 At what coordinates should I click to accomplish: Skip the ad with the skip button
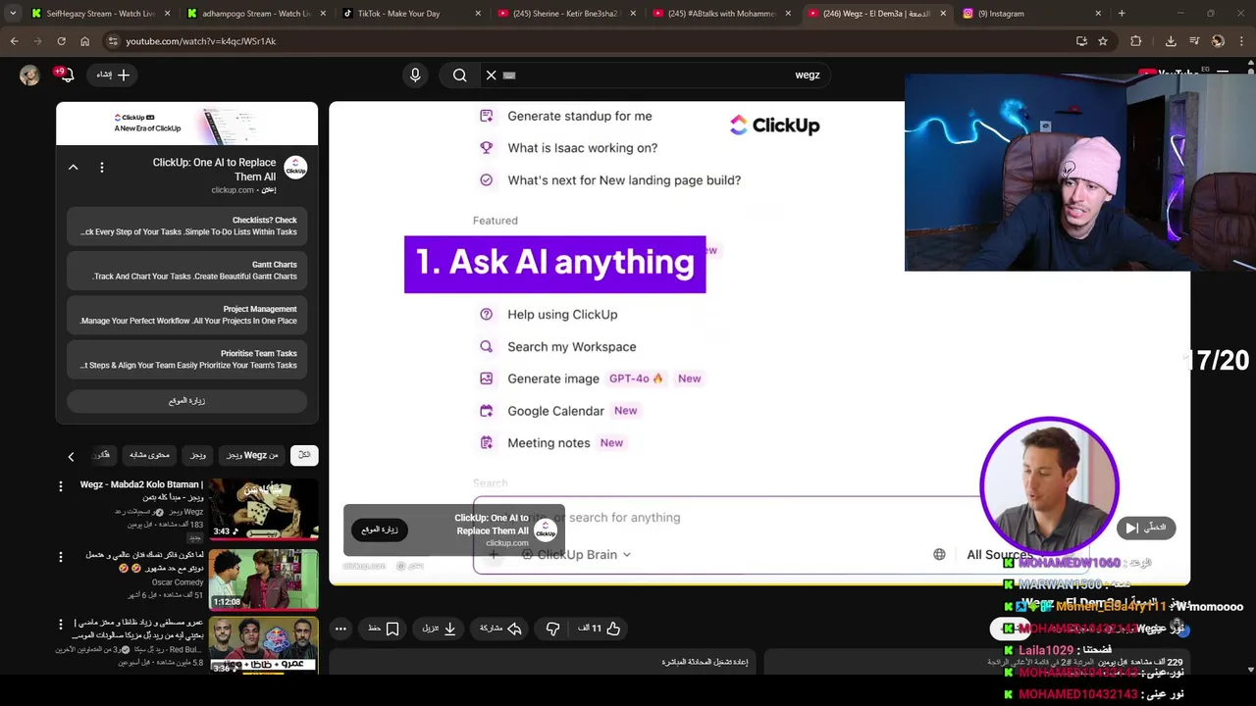pyautogui.click(x=1145, y=528)
